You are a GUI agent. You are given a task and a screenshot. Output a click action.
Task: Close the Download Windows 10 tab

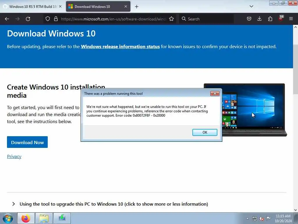[126, 6]
